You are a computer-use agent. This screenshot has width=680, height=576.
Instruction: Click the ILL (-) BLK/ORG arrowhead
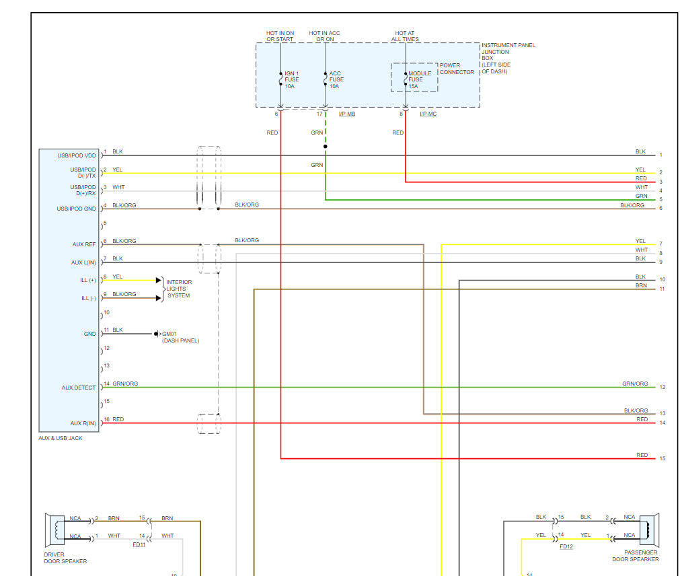[x=158, y=298]
